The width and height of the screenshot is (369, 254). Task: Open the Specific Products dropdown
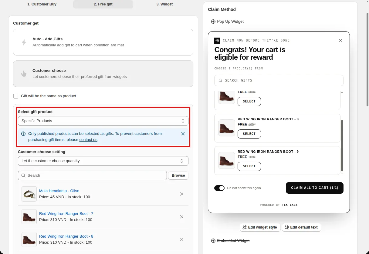pos(103,121)
